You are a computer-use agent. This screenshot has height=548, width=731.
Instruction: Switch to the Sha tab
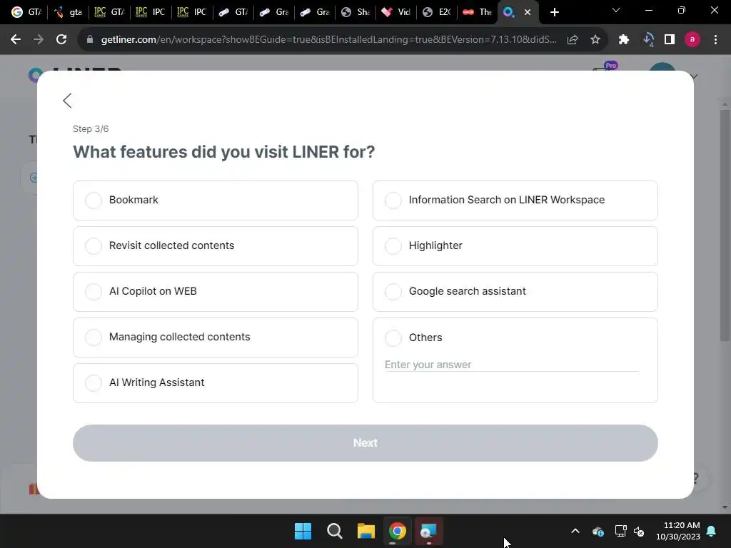[356, 12]
